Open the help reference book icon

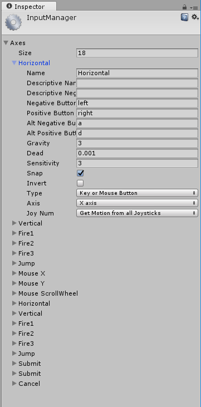(184, 17)
